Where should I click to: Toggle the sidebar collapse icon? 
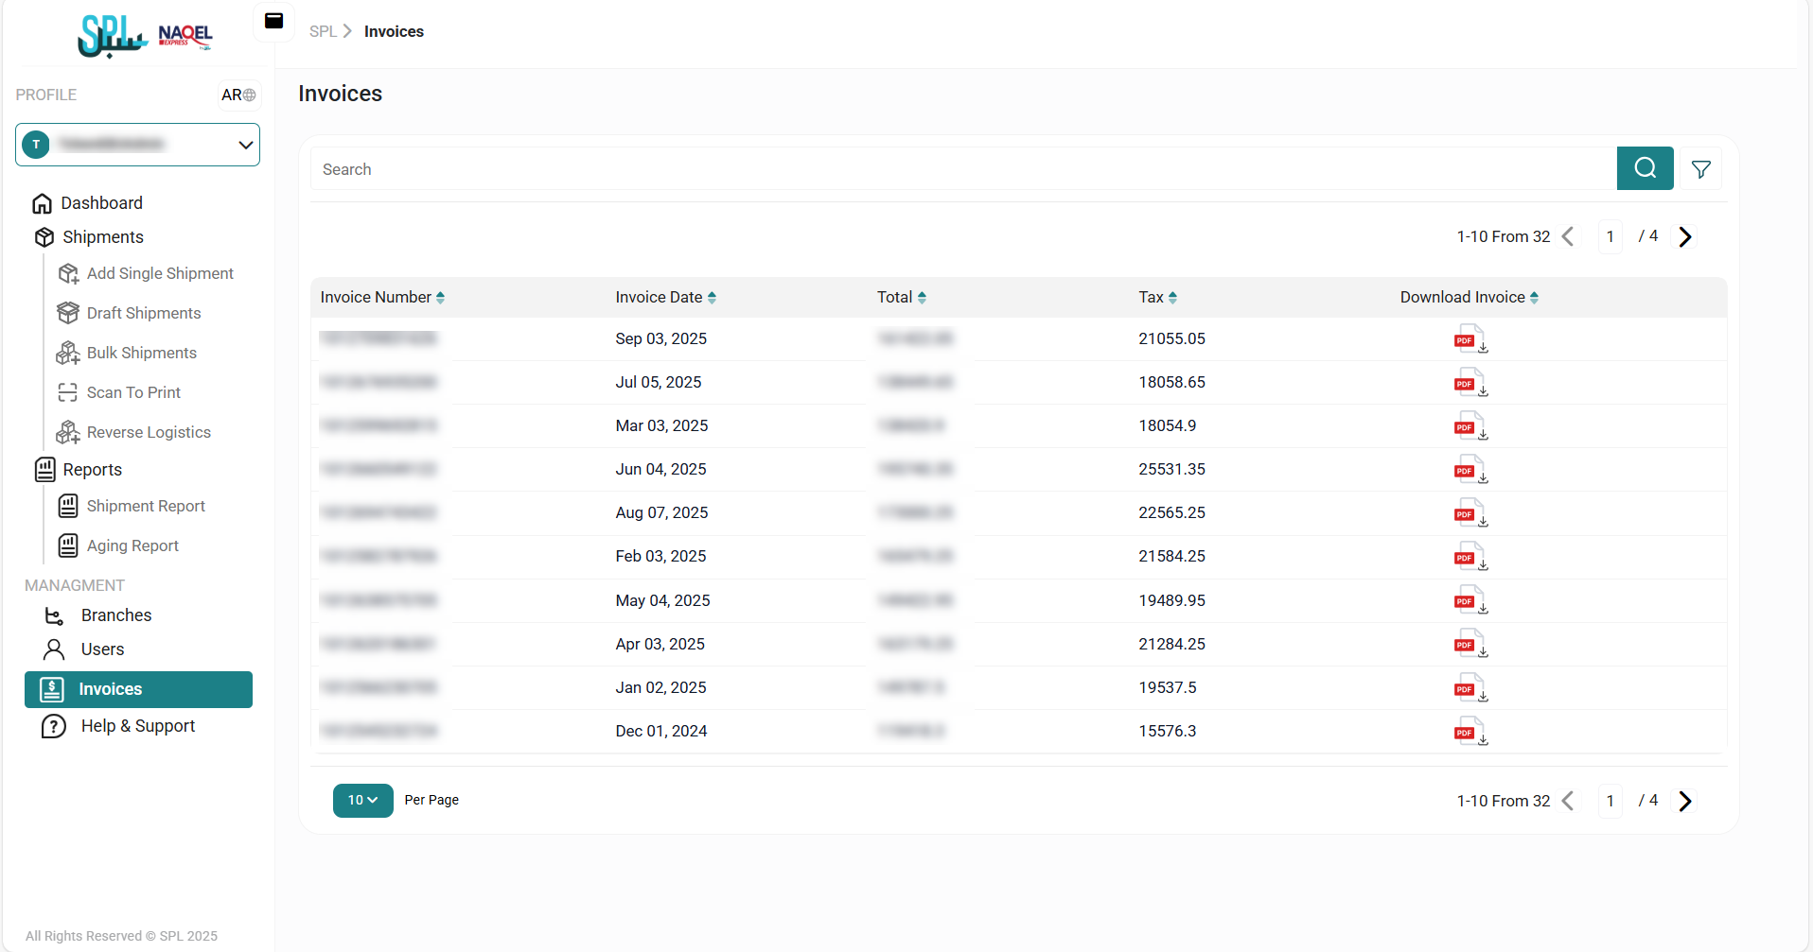point(273,22)
